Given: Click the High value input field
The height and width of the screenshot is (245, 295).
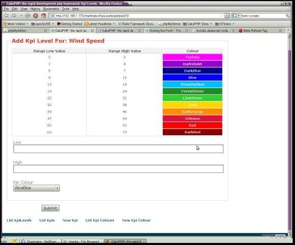Looking at the screenshot, I should (118, 169).
